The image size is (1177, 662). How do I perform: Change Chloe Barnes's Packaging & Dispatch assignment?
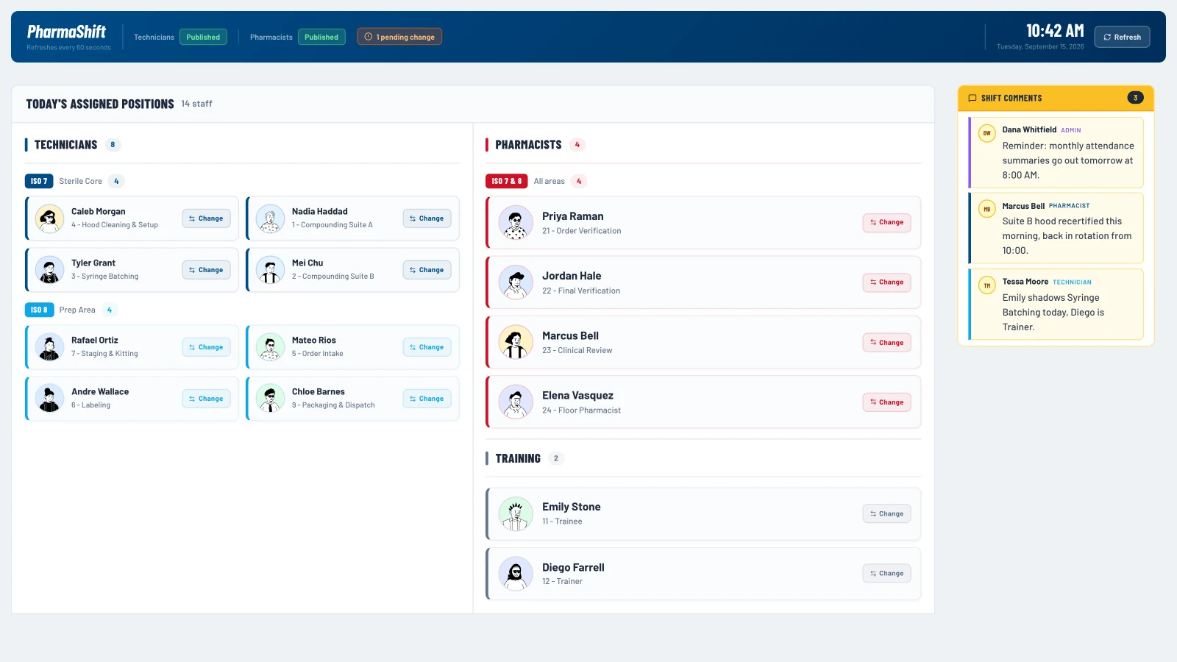tap(427, 399)
